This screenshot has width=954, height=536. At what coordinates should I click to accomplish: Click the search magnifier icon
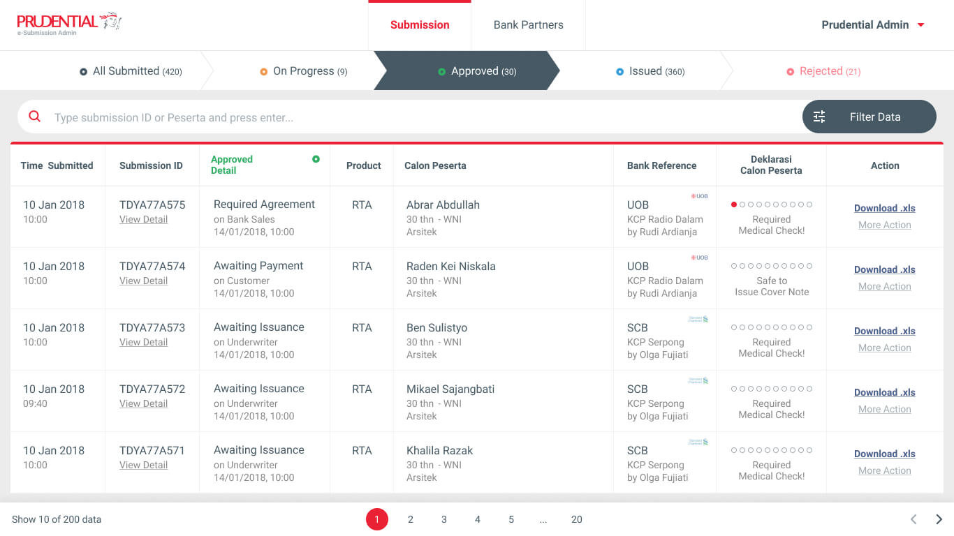point(34,117)
